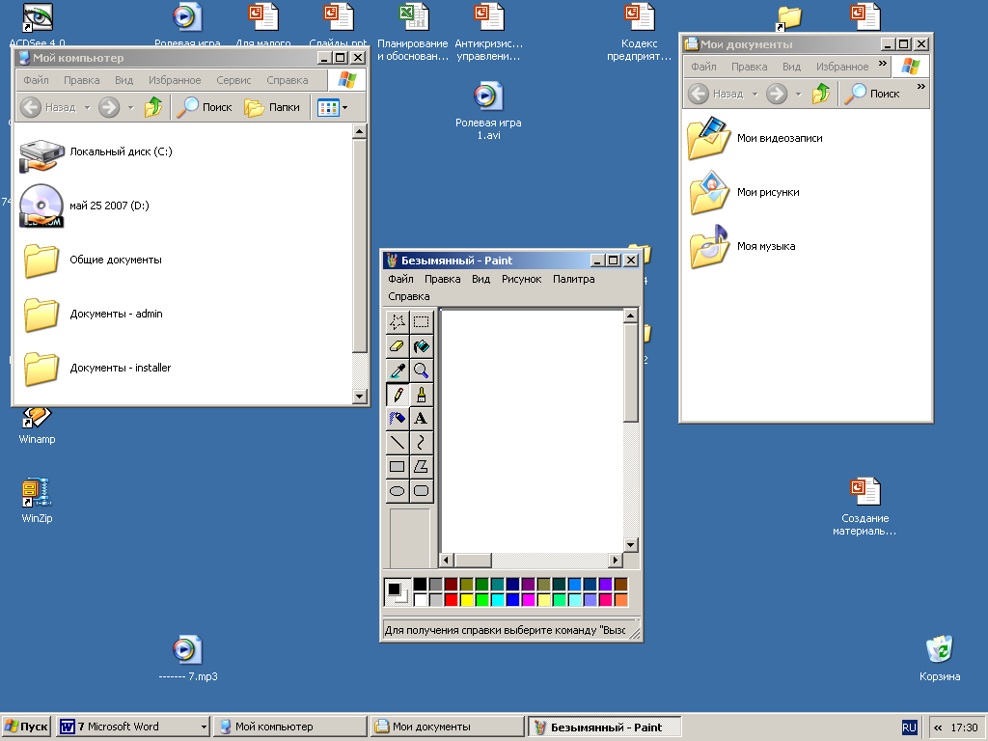Pick the Airbrush spray tool

pyautogui.click(x=397, y=419)
